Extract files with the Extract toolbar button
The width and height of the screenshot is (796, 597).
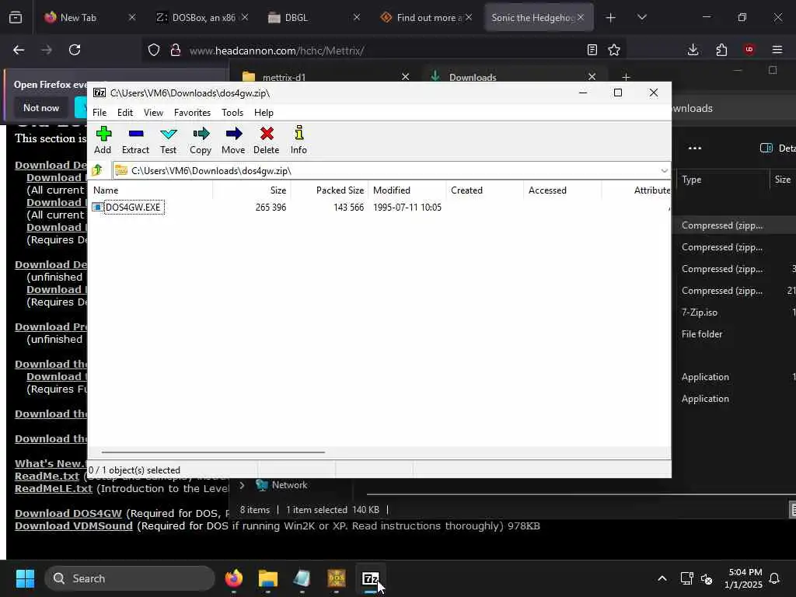pos(135,140)
